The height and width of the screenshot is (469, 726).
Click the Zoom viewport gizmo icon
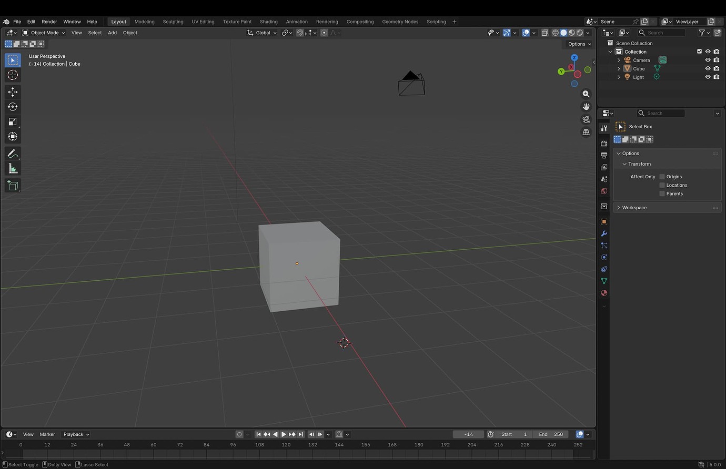tap(586, 94)
